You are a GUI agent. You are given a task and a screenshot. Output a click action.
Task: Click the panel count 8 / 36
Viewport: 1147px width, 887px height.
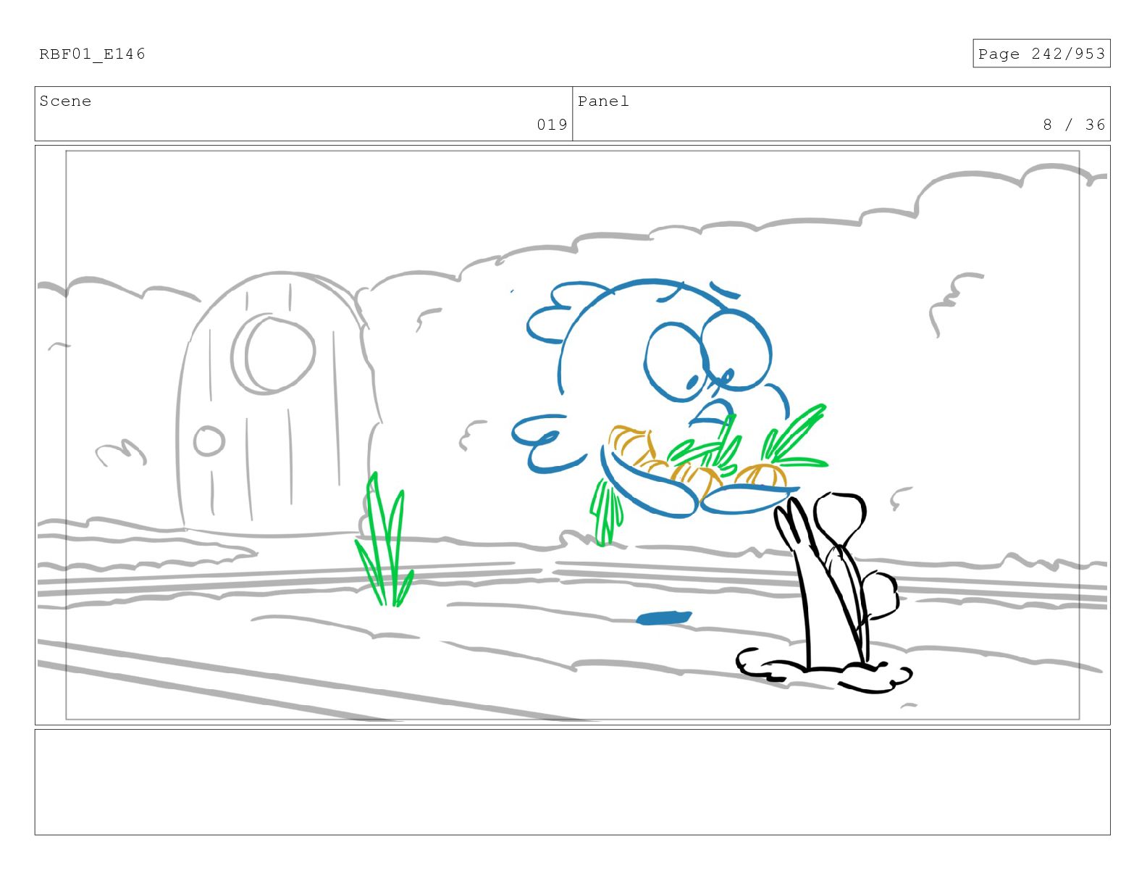(1074, 125)
